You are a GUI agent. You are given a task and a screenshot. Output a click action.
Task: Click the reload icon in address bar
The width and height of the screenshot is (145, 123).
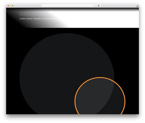click(x=94, y=6)
